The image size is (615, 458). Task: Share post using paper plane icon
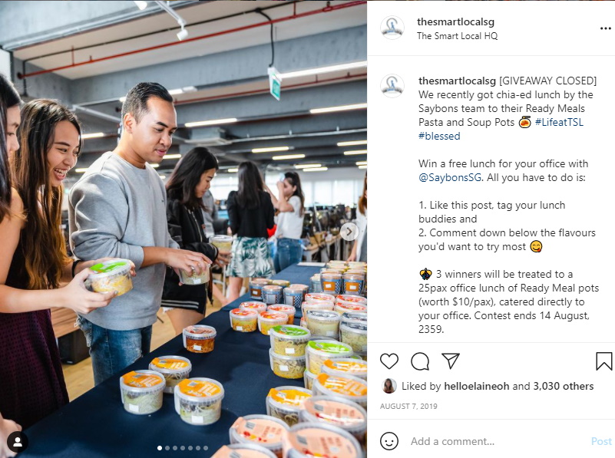tap(450, 361)
